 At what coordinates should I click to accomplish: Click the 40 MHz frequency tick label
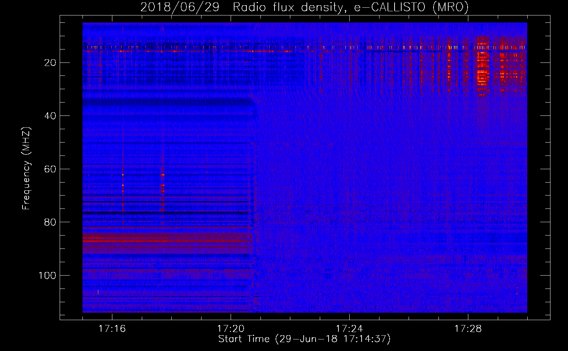tap(51, 116)
